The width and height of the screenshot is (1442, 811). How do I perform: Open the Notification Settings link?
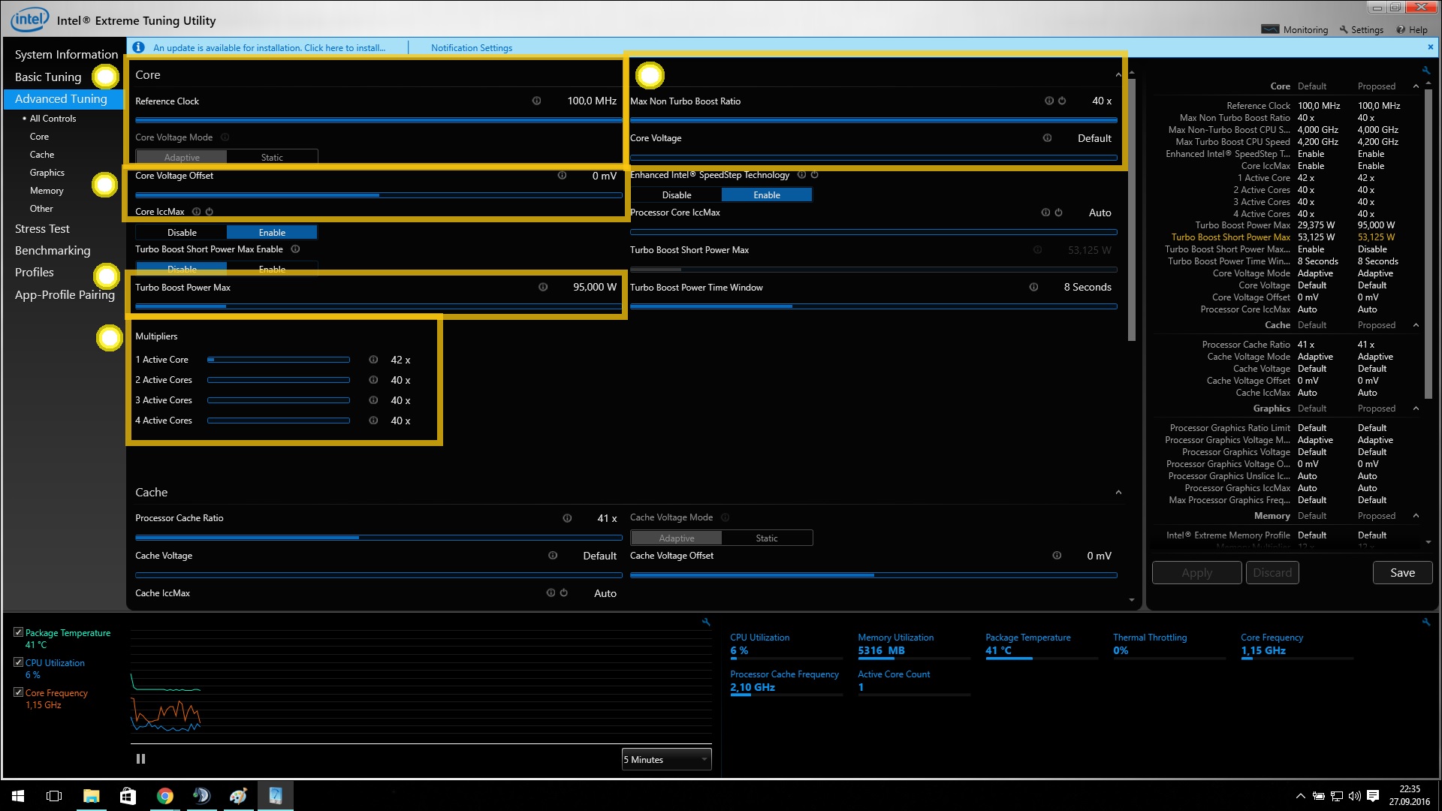click(x=472, y=47)
